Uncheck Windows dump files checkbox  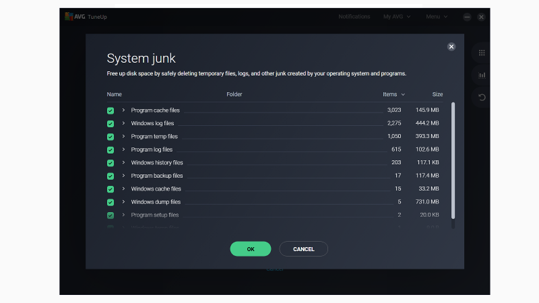click(110, 202)
